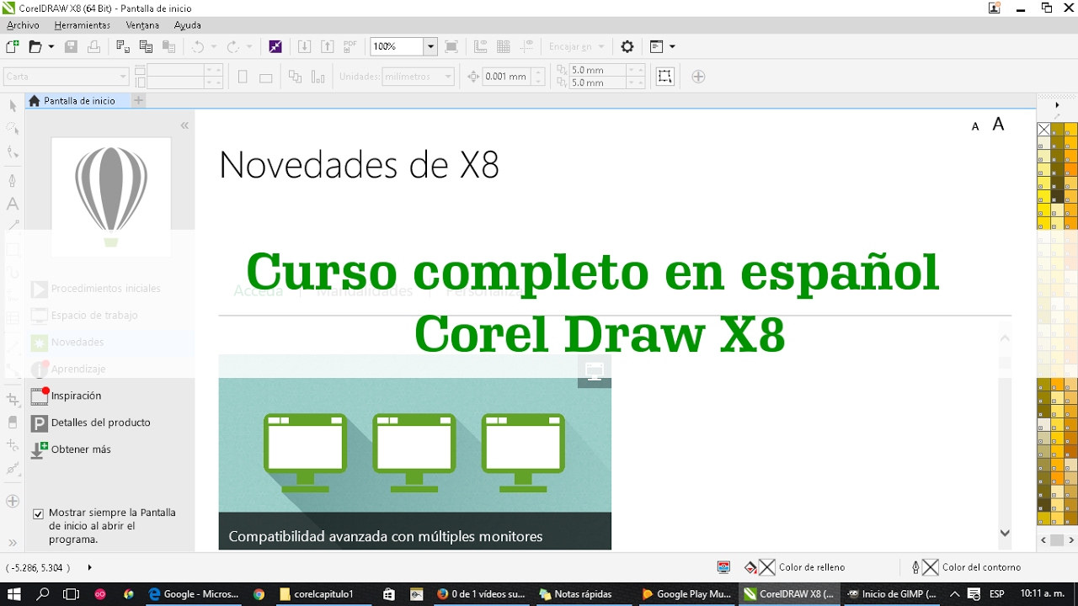Click the Save disk icon

coord(72,47)
